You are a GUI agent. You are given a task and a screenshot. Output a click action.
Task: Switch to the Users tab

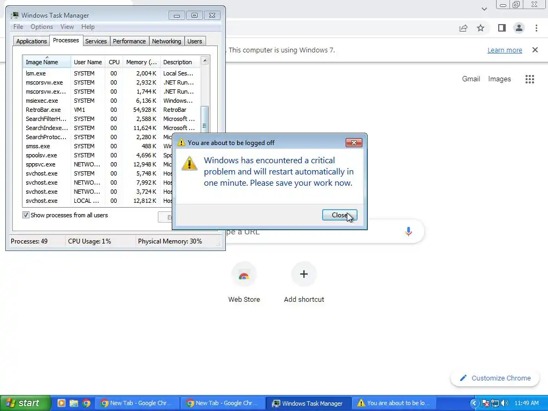[x=194, y=41]
